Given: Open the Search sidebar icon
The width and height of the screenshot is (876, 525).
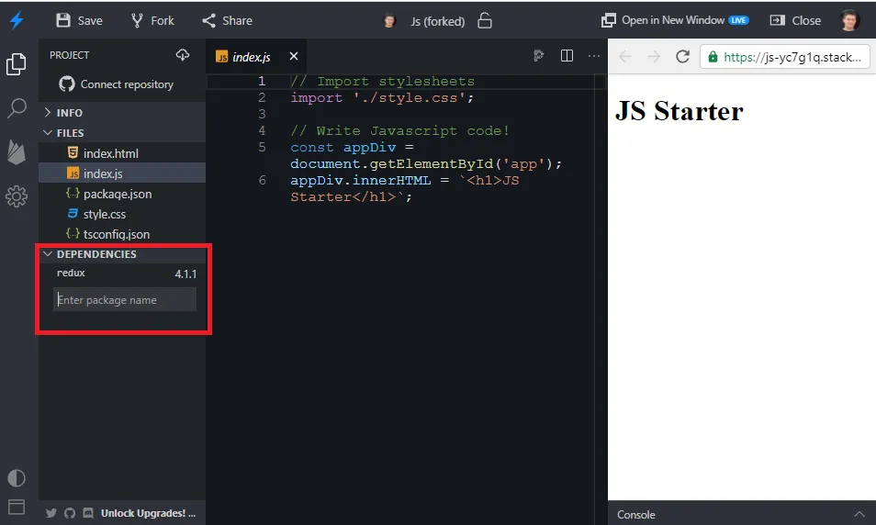Looking at the screenshot, I should [17, 107].
